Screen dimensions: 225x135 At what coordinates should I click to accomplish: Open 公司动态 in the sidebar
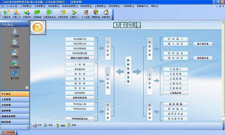point(15,44)
